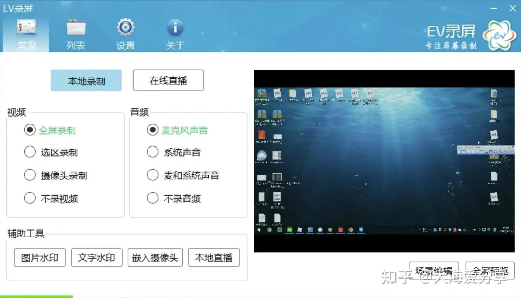521x298 pixels.
Task: Open the 文字水印 watermark tool
Action: 97,258
